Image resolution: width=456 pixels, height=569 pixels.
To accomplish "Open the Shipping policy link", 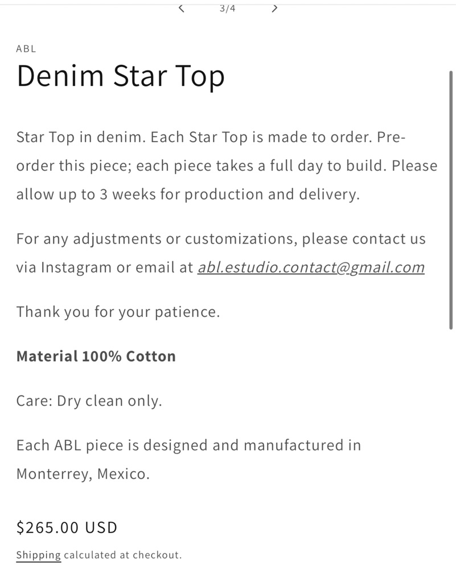I will [x=38, y=555].
